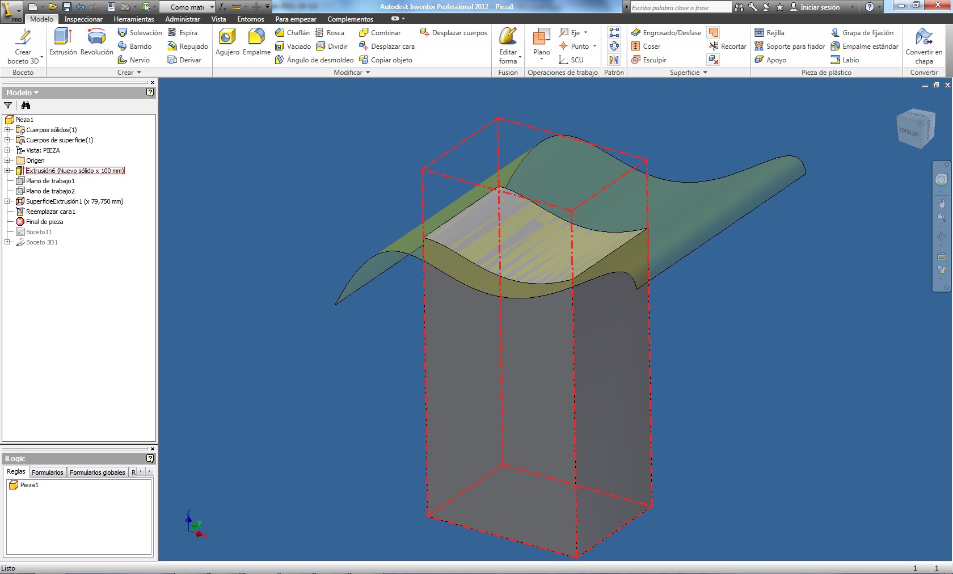Viewport: 953px width, 574px height.
Task: Select the Agujero tool
Action: (227, 42)
